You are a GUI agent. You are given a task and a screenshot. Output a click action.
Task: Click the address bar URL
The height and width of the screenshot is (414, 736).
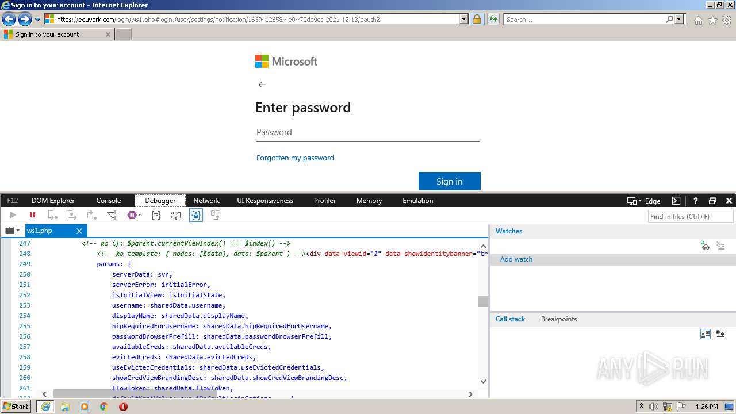pos(218,19)
